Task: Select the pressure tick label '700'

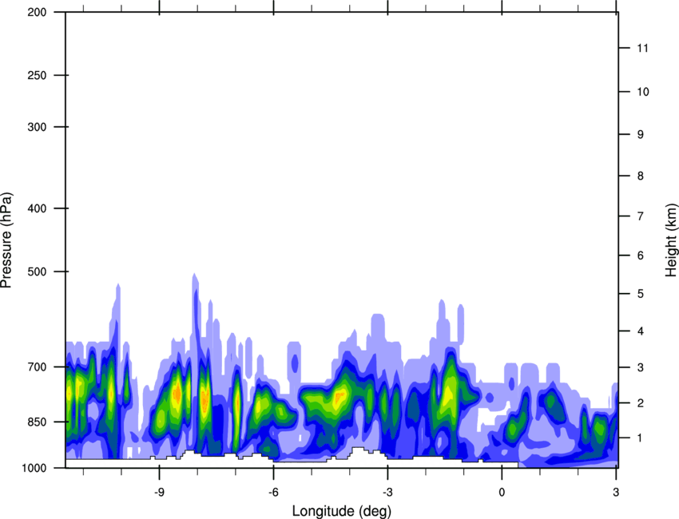Action: (x=37, y=367)
